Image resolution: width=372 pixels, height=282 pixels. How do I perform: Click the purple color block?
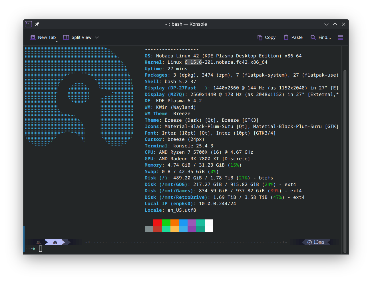coord(192,223)
